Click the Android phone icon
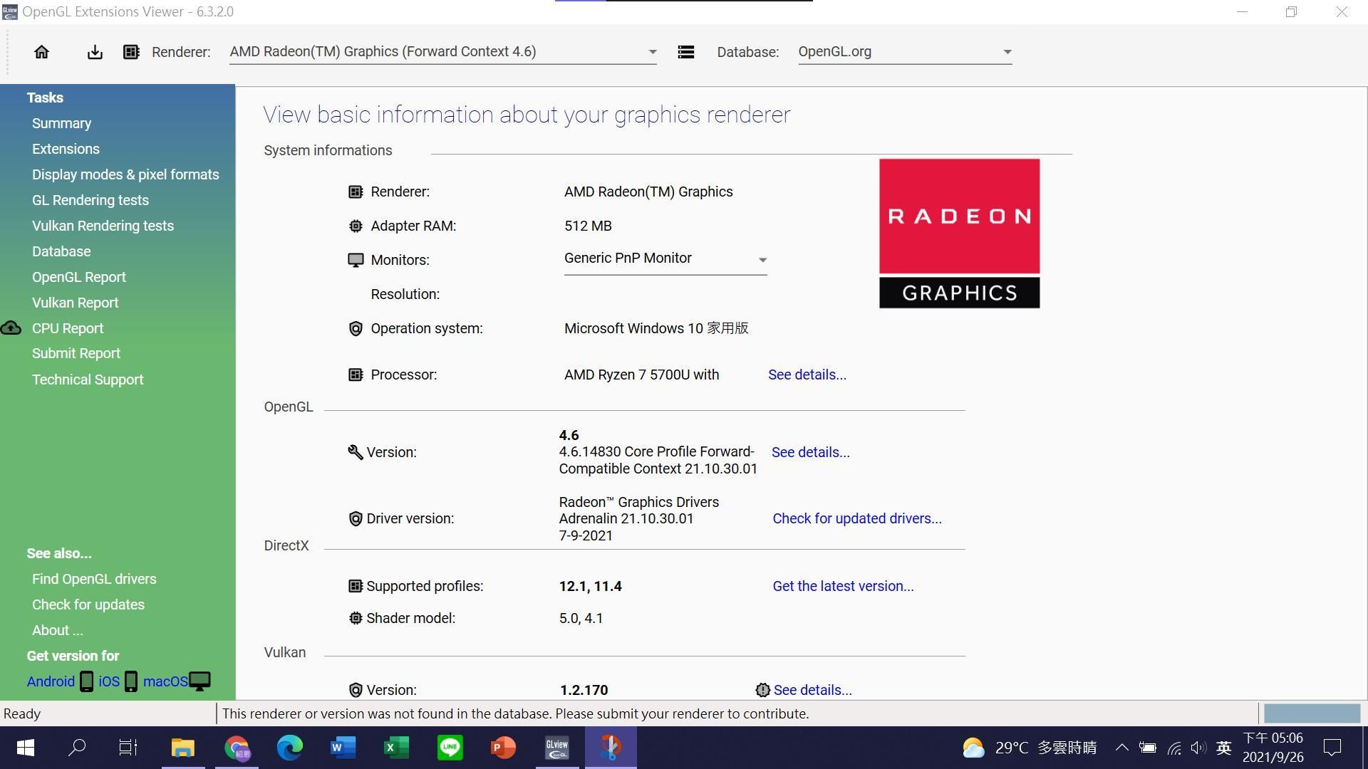Viewport: 1368px width, 769px height. coord(86,681)
